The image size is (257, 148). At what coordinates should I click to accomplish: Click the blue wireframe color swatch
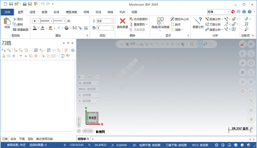(x=35, y=28)
